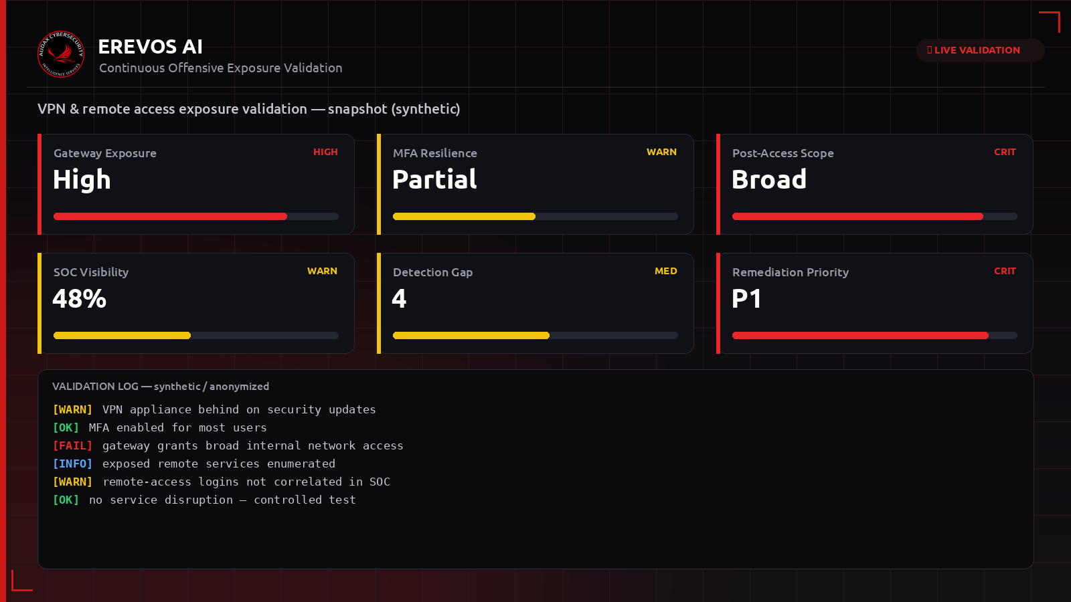1071x602 pixels.
Task: Click the P1 priority value
Action: pyautogui.click(x=746, y=298)
